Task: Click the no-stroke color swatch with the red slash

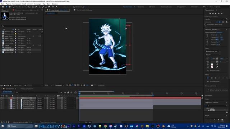Action: click(x=212, y=67)
